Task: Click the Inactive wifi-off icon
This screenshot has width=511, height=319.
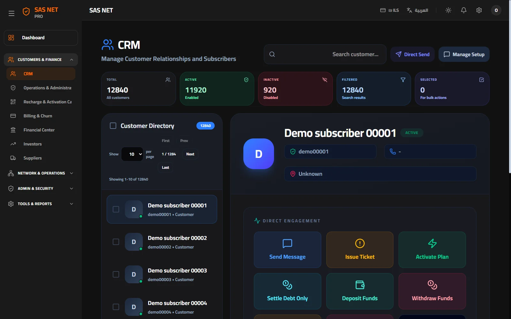Action: pyautogui.click(x=325, y=80)
